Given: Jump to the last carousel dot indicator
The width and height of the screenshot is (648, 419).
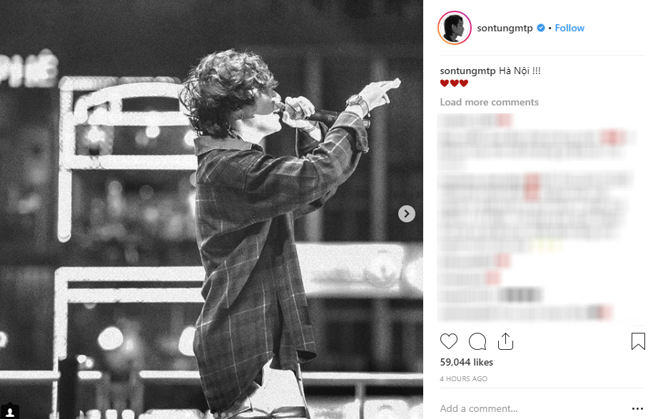Looking at the screenshot, I should 231,415.
